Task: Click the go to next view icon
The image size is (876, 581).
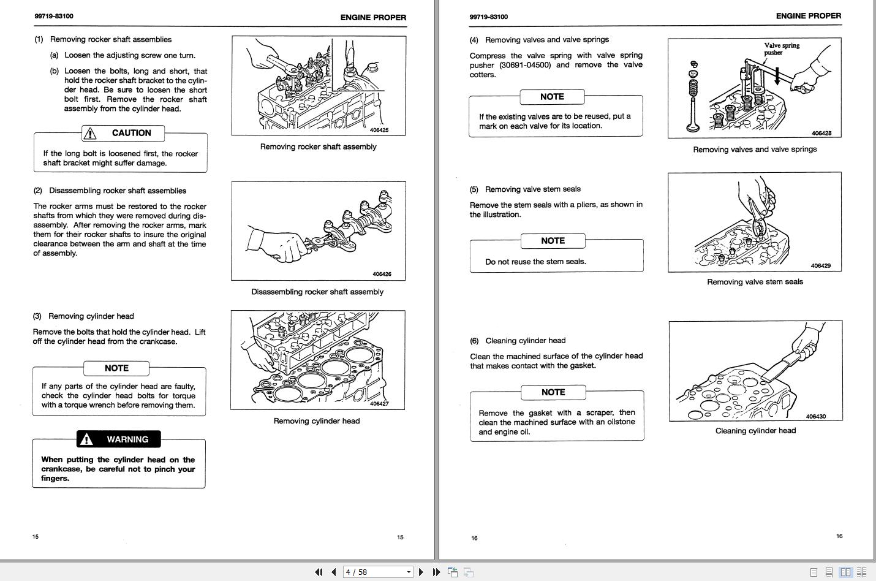Action: click(469, 572)
